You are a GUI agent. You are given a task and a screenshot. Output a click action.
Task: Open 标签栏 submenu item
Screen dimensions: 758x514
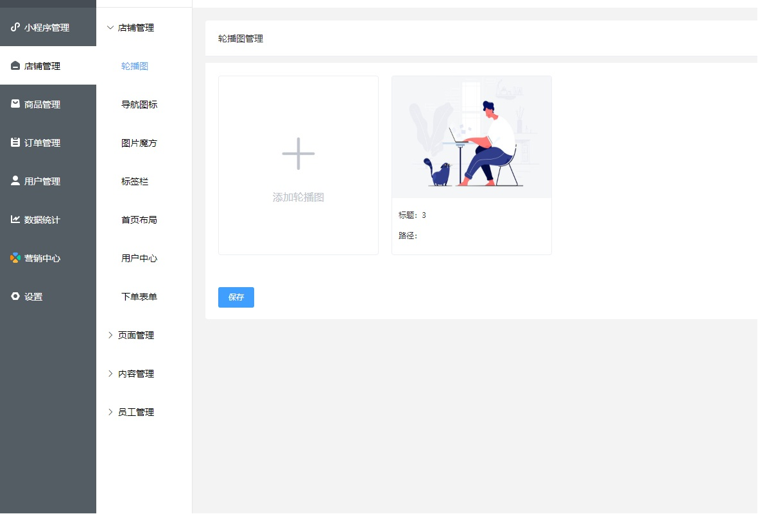coord(134,181)
